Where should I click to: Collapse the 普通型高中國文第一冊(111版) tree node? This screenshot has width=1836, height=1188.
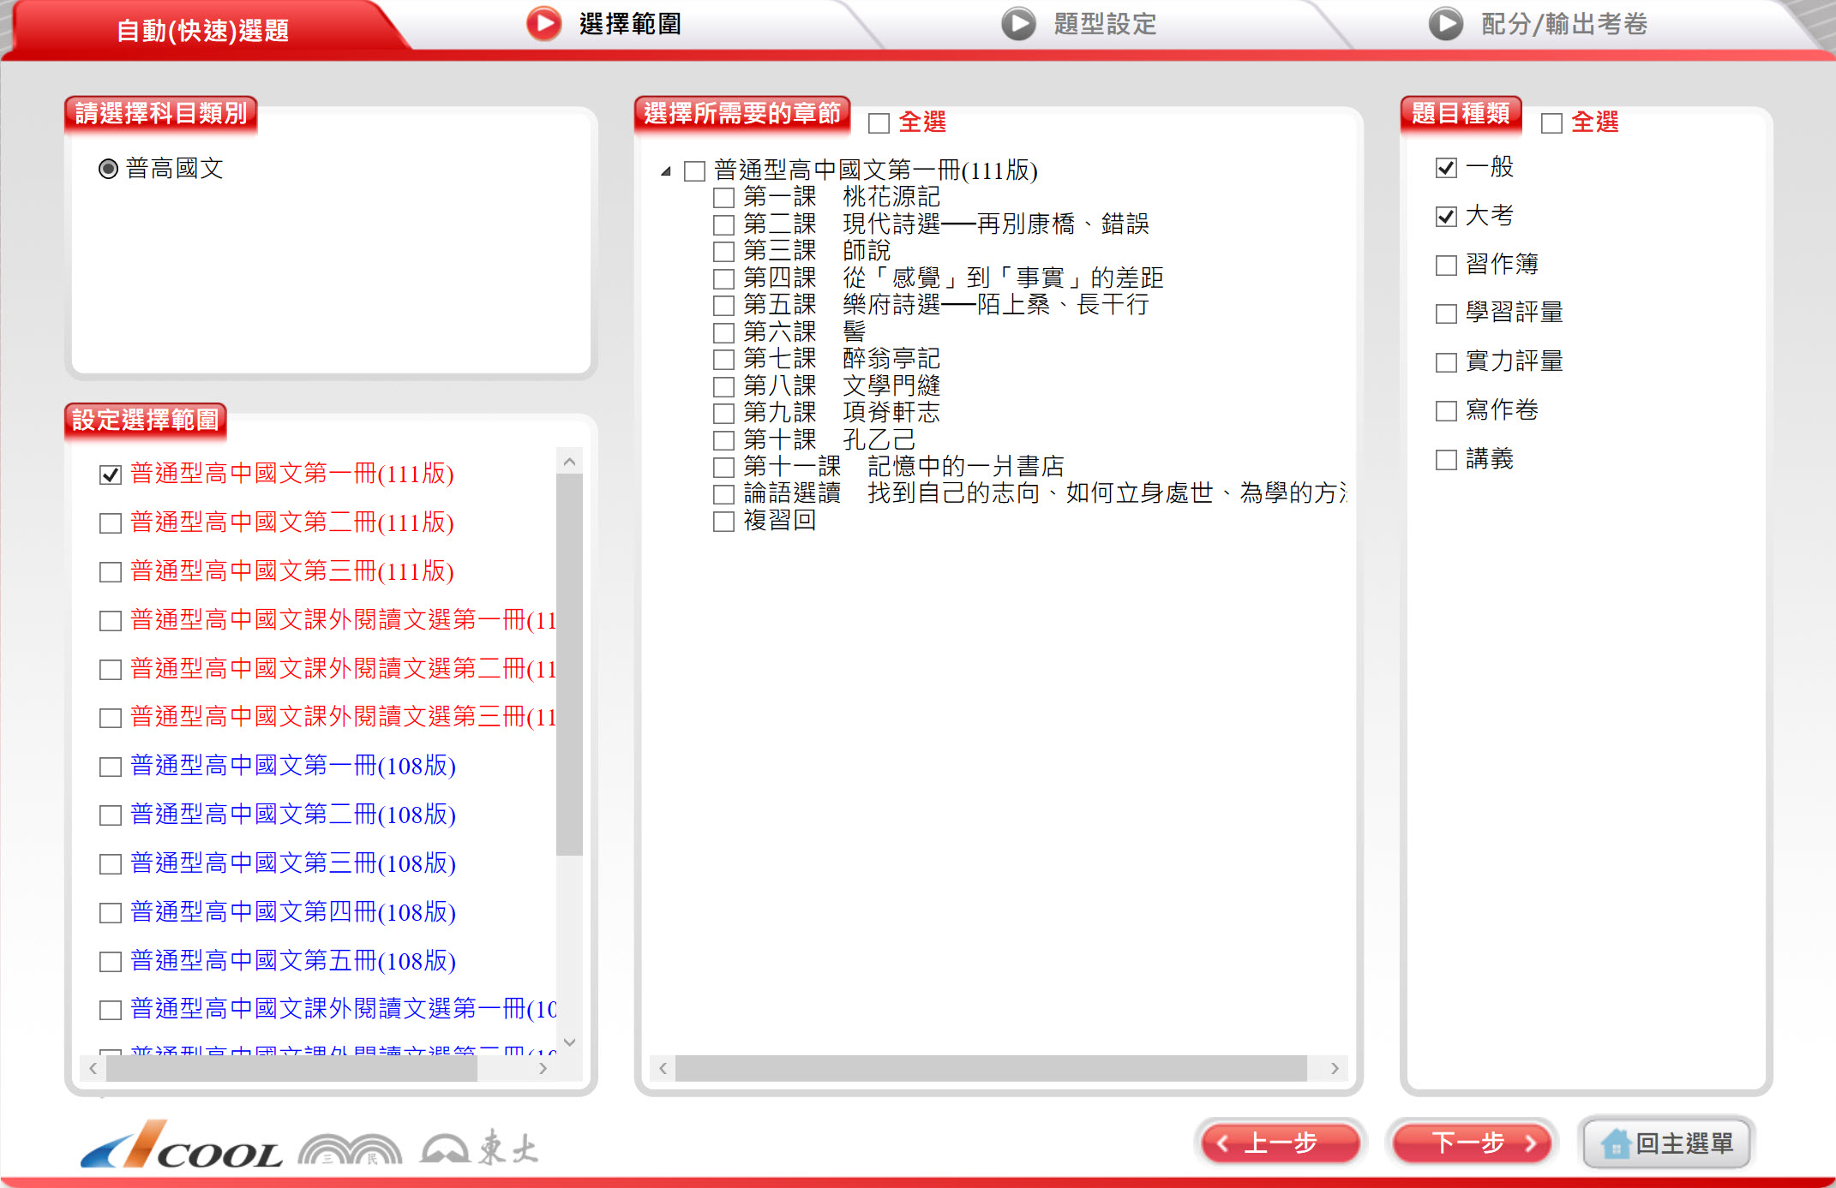pos(666,171)
